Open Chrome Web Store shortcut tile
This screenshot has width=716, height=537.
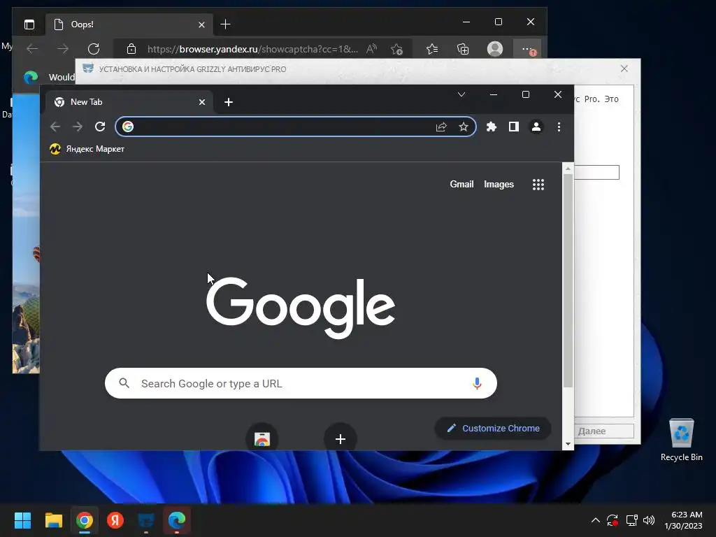pyautogui.click(x=262, y=438)
